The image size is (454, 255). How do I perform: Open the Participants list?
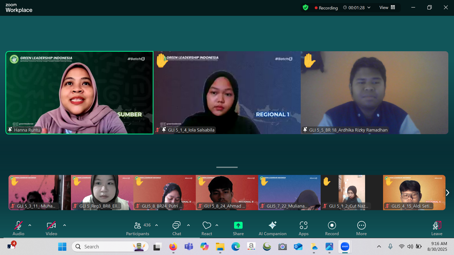point(138,228)
